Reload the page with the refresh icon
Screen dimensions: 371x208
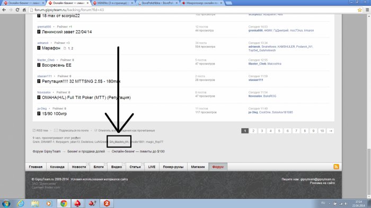coord(17,10)
